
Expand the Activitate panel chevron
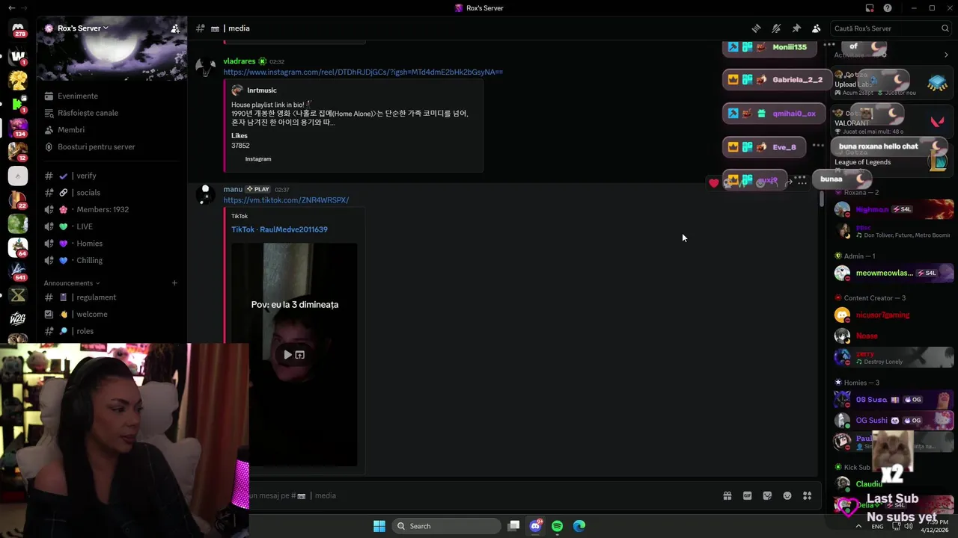[x=946, y=55]
